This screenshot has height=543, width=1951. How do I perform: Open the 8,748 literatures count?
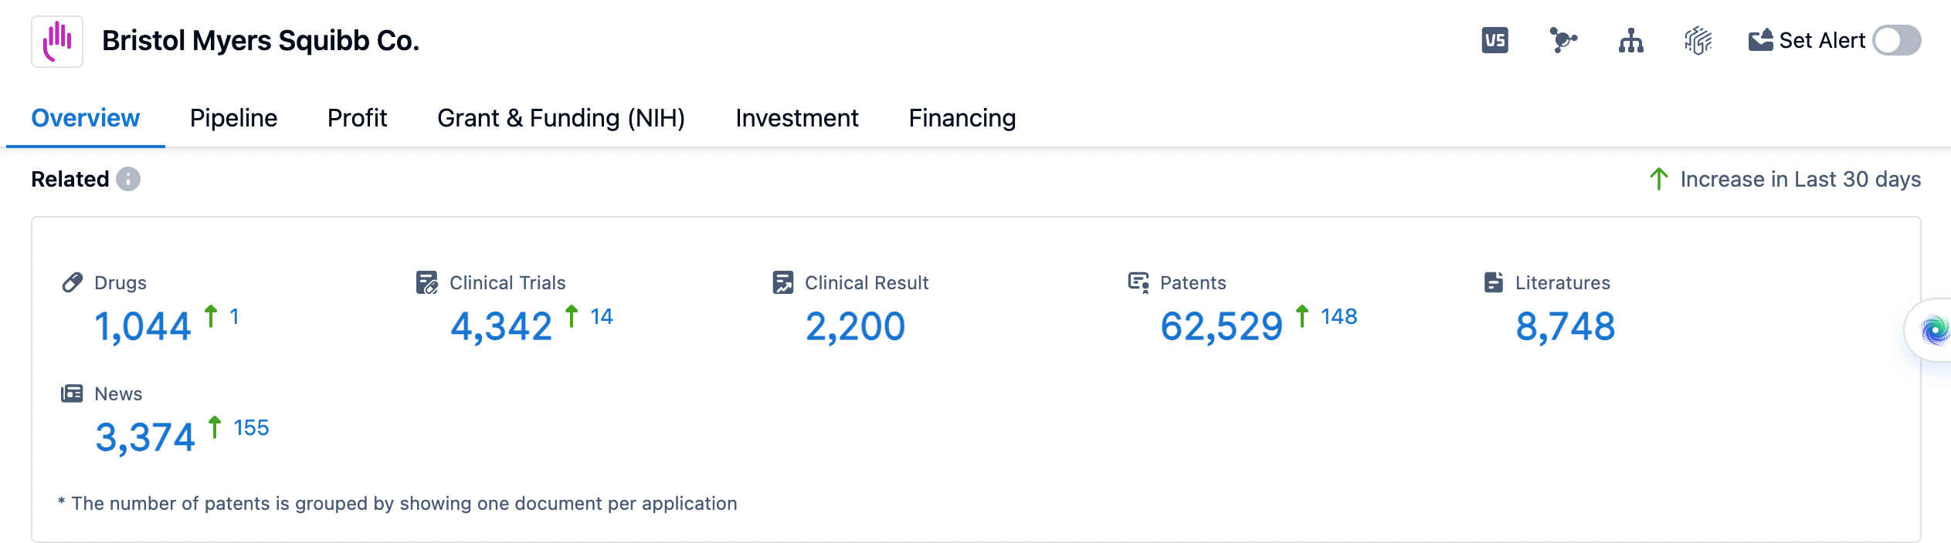1565,326
